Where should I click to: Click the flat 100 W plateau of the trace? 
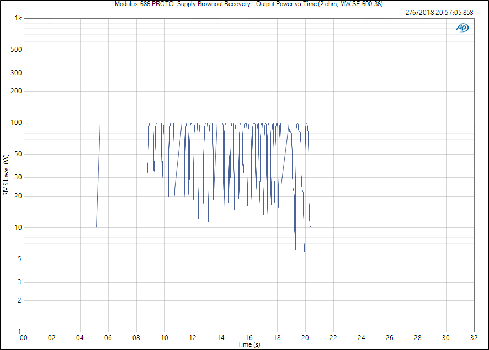(124, 123)
